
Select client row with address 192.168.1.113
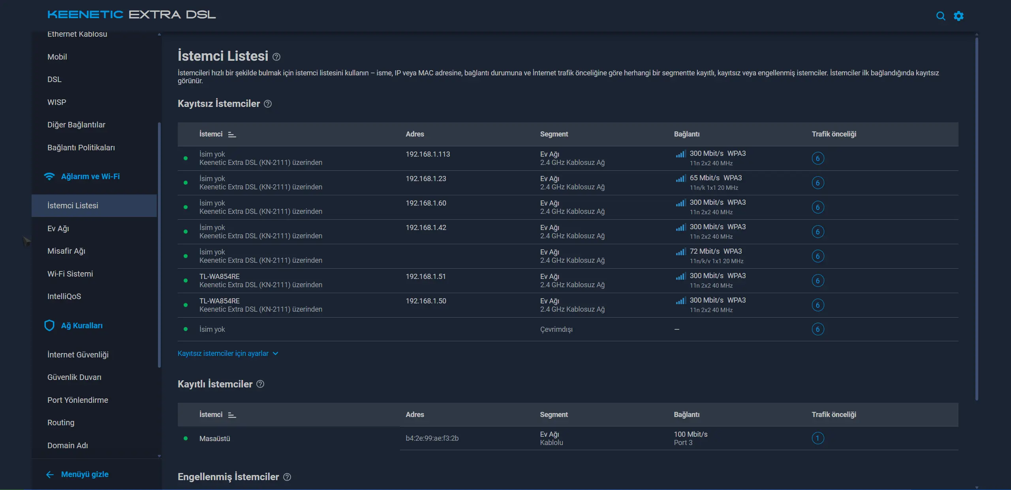point(568,158)
